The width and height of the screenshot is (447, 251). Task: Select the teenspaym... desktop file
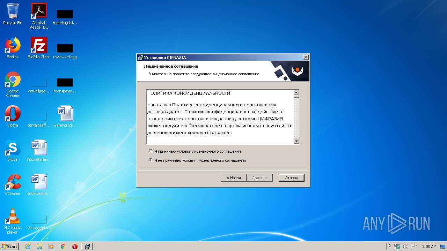coord(65,86)
